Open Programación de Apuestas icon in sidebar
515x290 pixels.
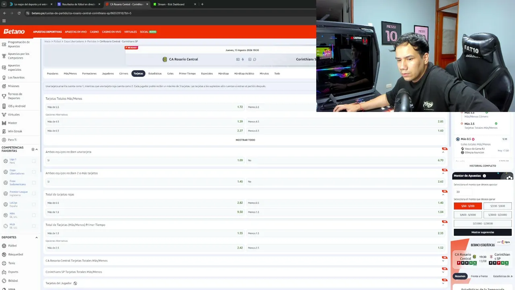pos(4,44)
